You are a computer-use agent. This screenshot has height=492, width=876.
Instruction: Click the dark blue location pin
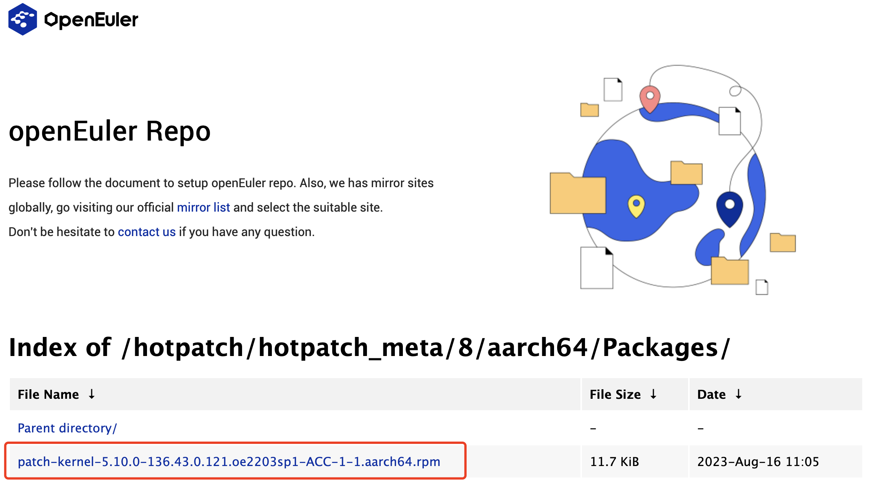[729, 208]
